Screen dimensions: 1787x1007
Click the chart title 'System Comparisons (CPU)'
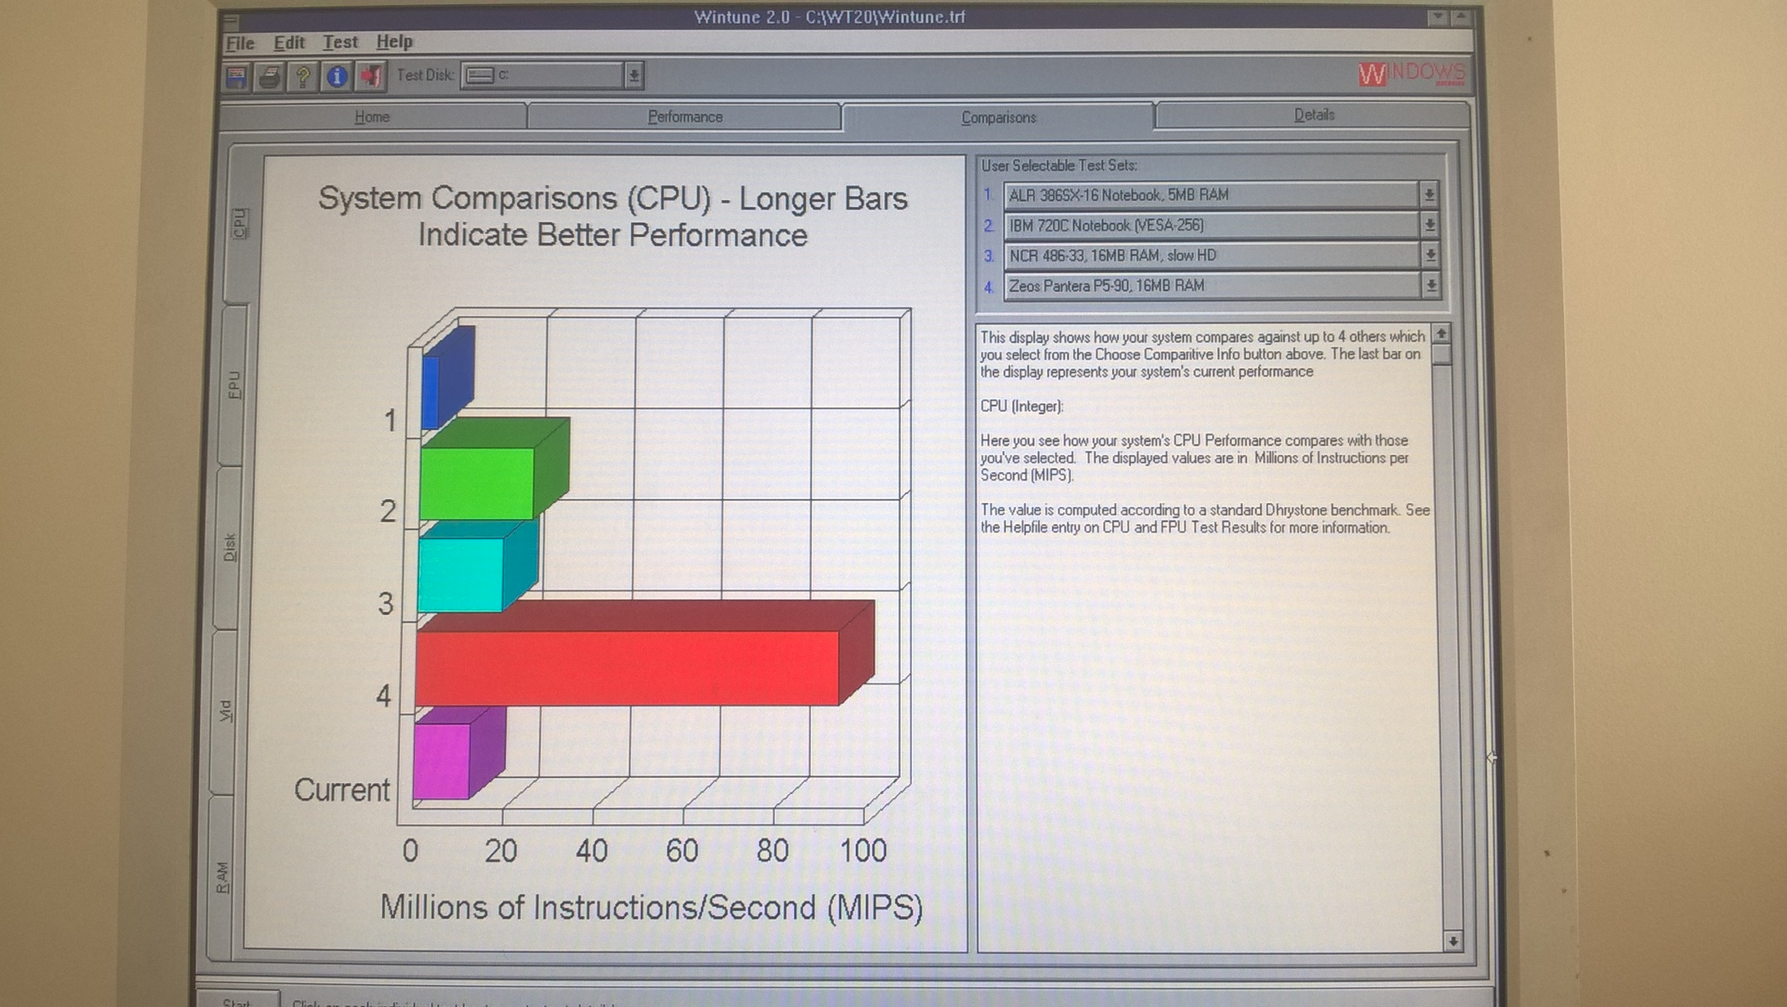[x=515, y=199]
